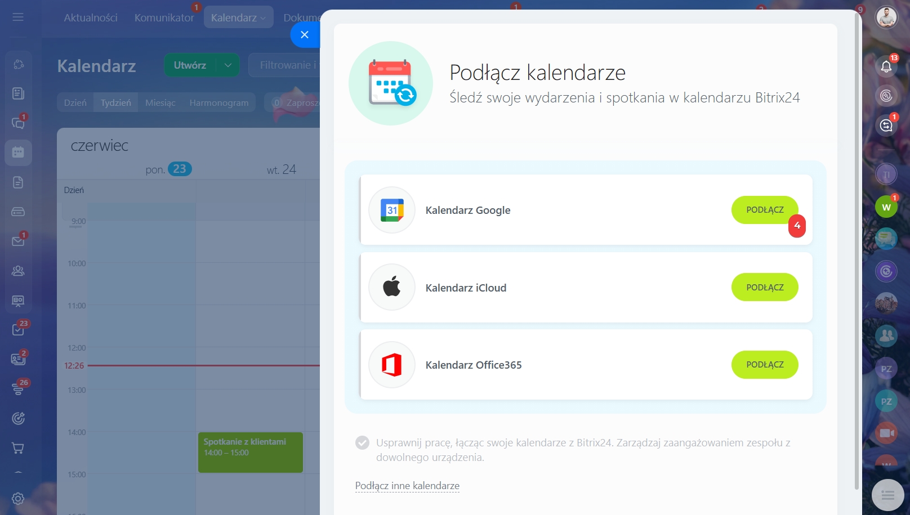Open notifications bell icon
The width and height of the screenshot is (910, 515).
coord(886,66)
